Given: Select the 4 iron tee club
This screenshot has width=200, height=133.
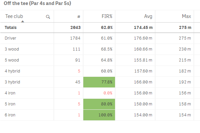Looking at the screenshot, I should pos(10,93).
